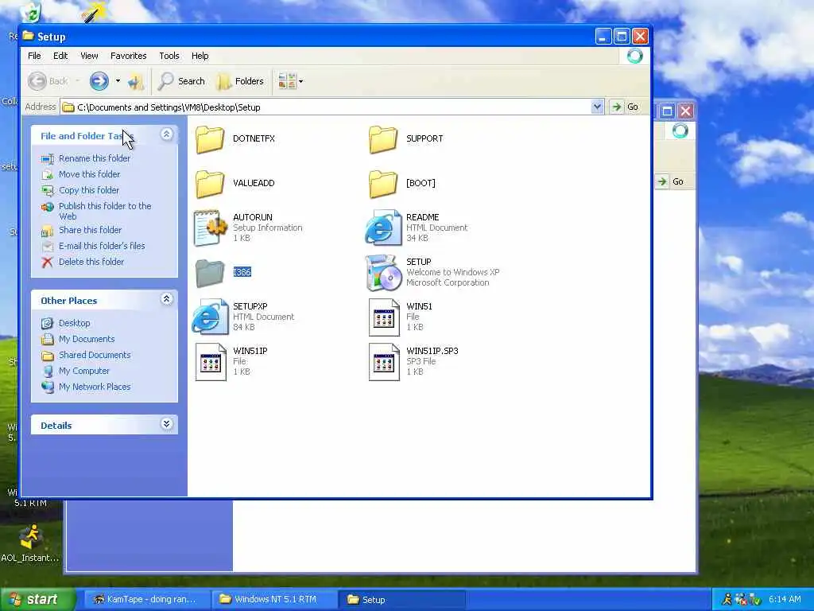Select the README HTML document icon

coord(383,228)
